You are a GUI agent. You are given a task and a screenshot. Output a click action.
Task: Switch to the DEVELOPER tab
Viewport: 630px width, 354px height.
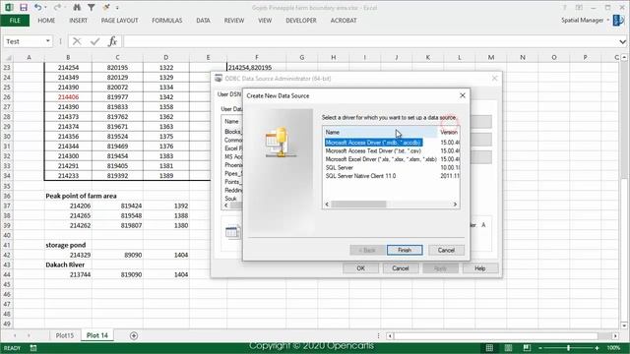(301, 20)
